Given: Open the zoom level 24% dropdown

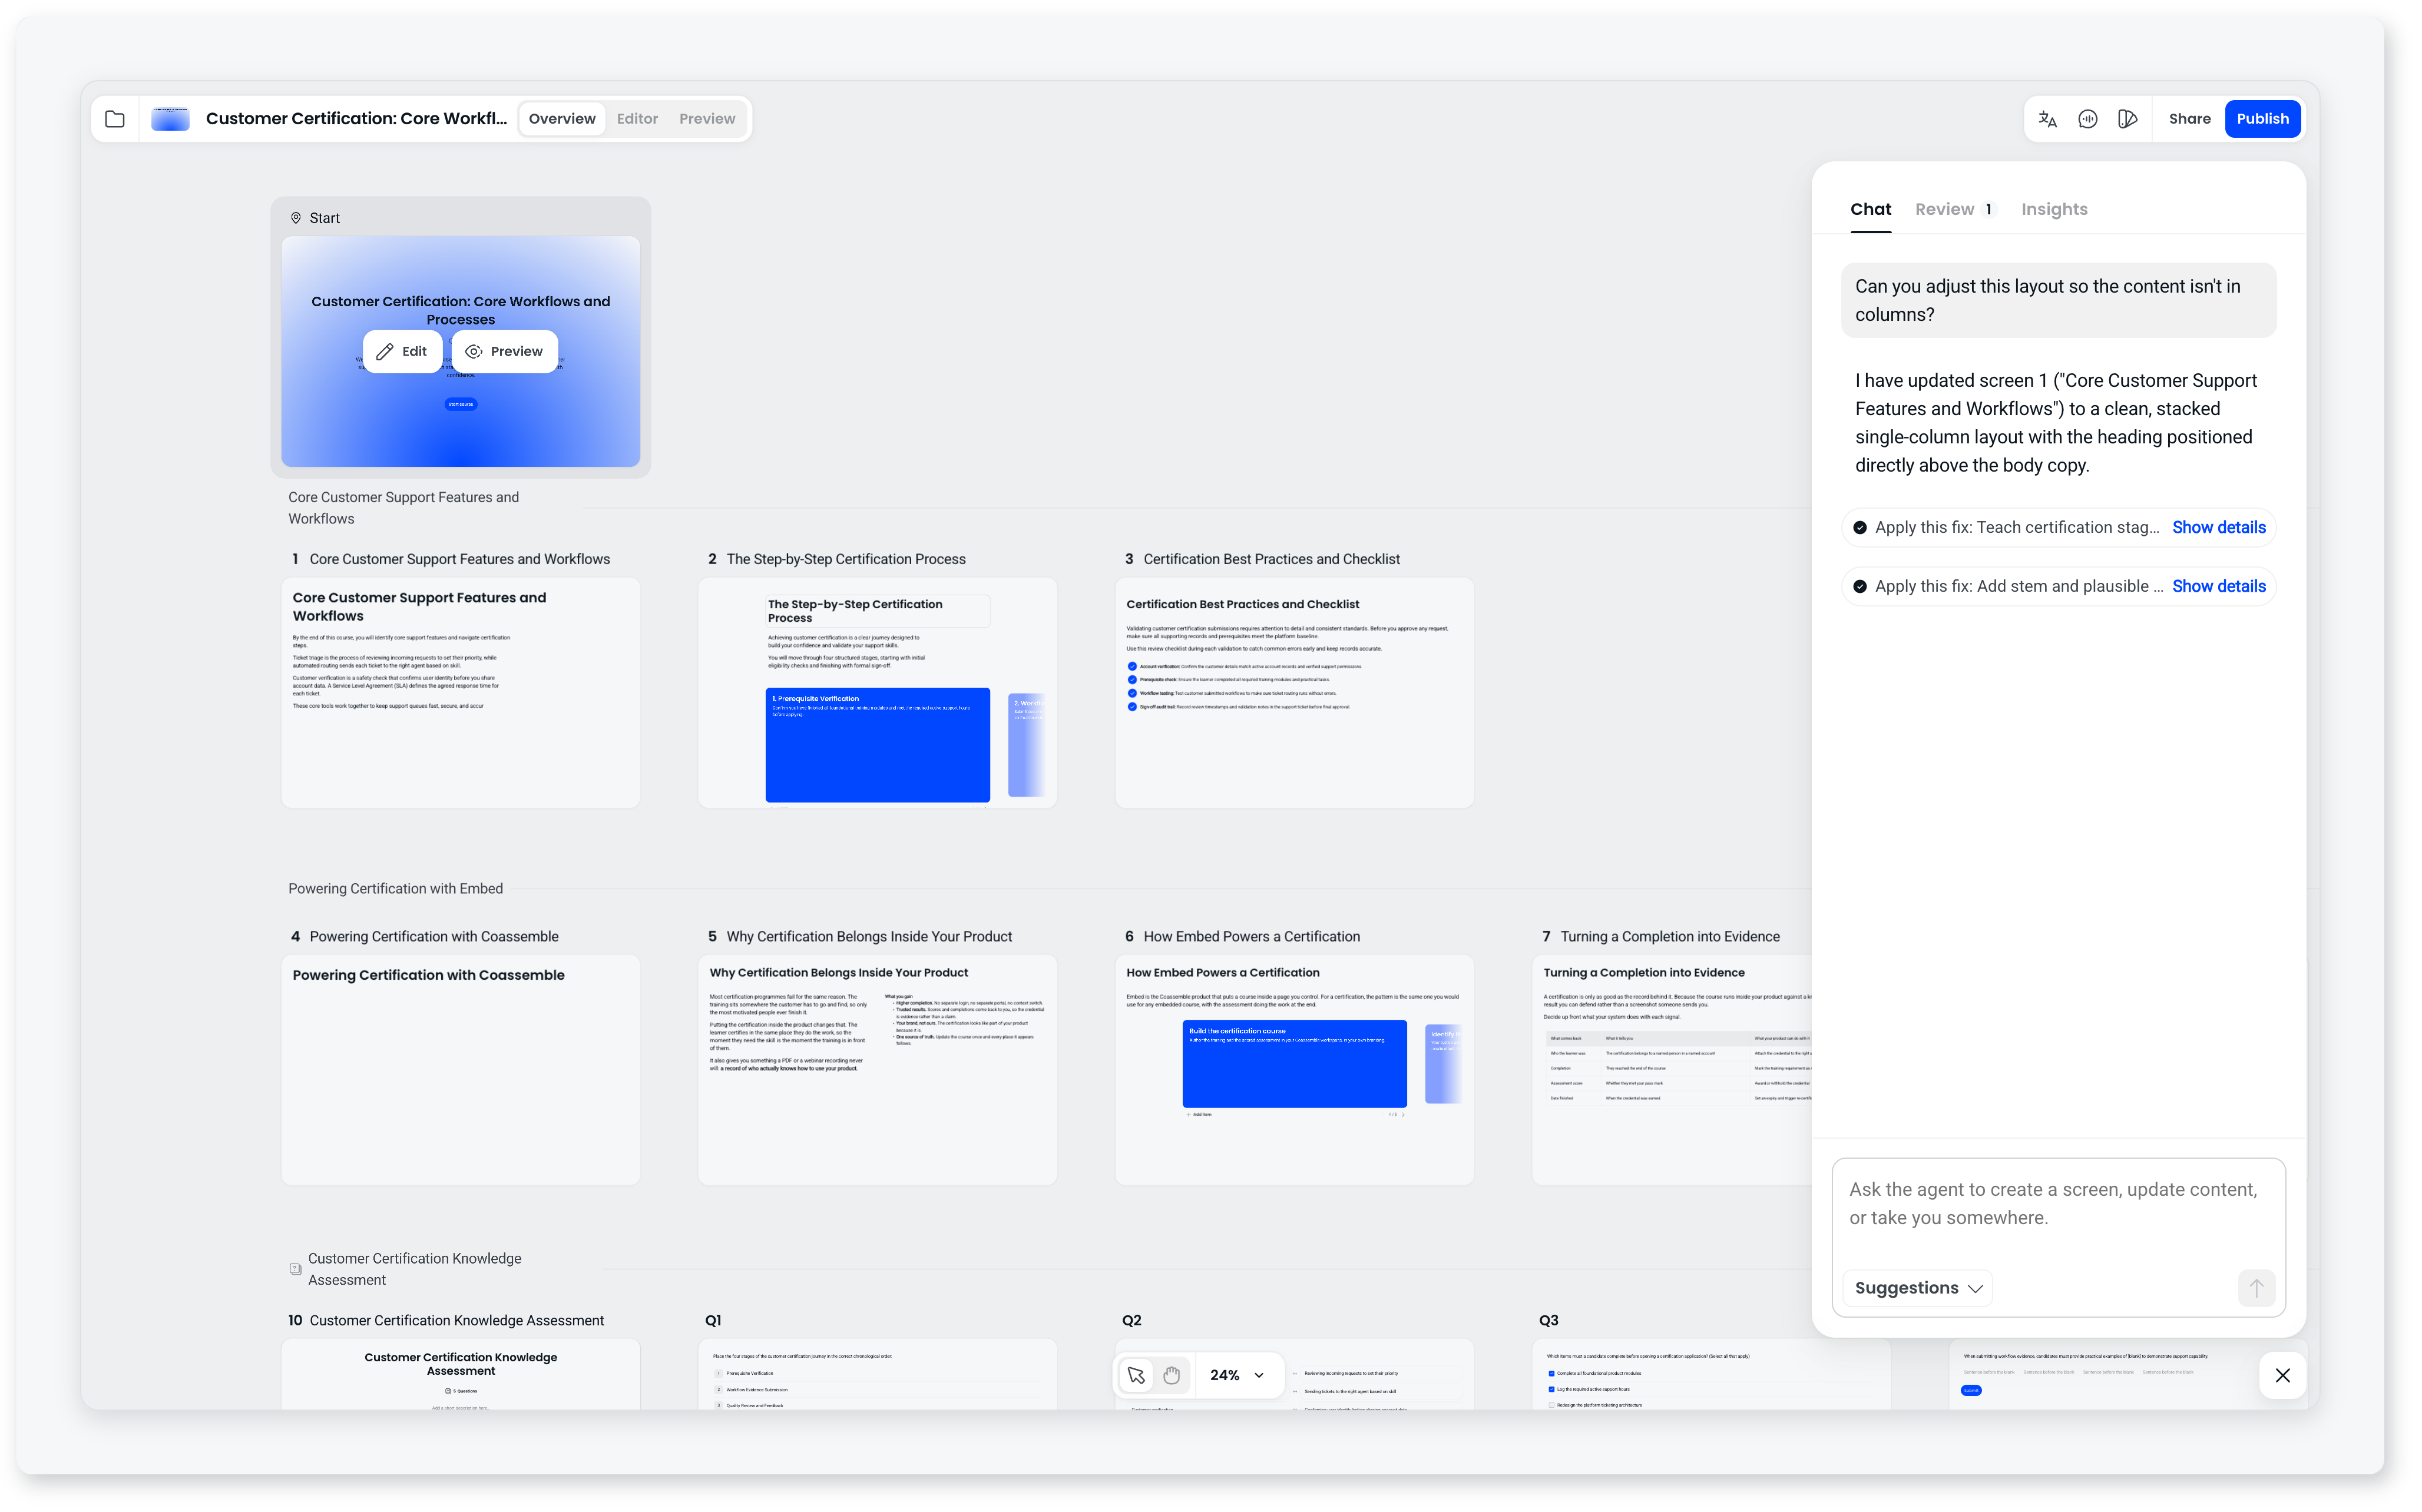Looking at the screenshot, I should click(1238, 1375).
